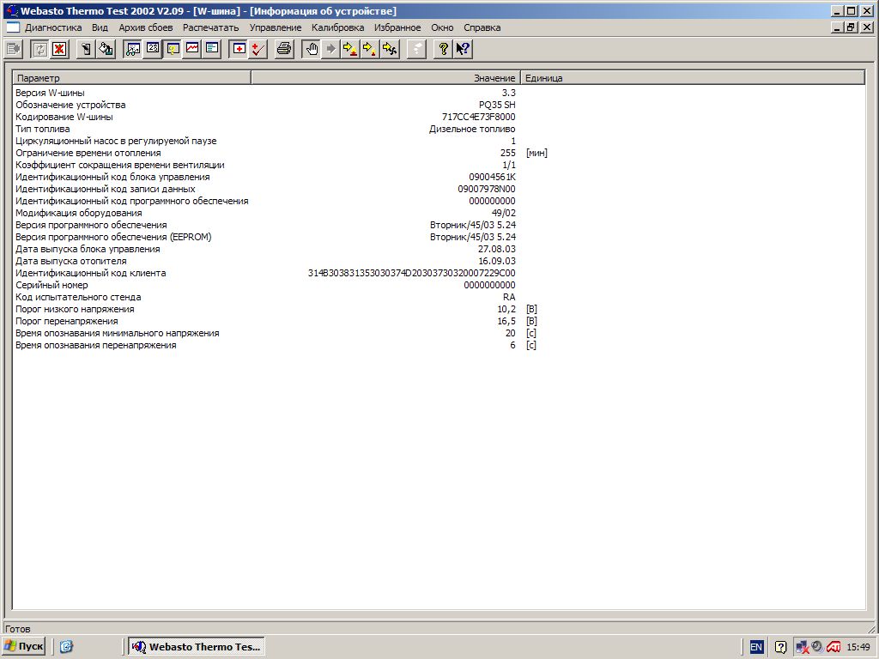Click the refresh arrows toolbar icon
The width and height of the screenshot is (879, 659).
click(39, 49)
